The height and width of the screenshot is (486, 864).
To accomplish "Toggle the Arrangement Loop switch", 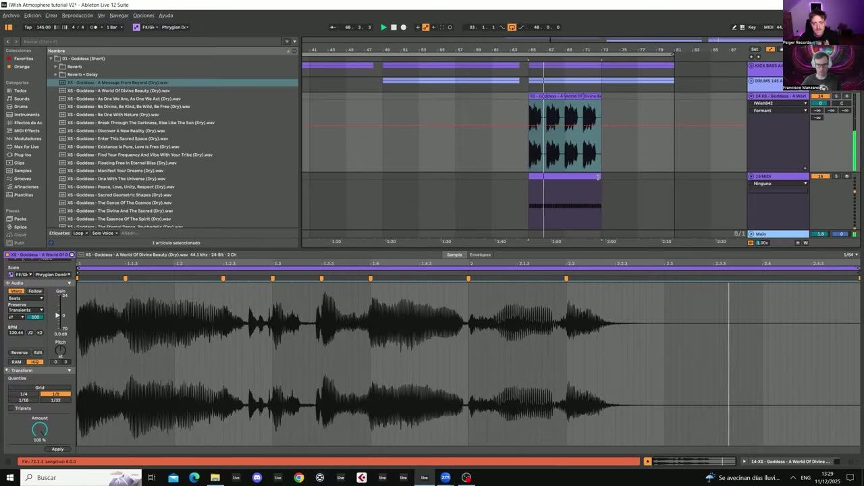I will 512,27.
